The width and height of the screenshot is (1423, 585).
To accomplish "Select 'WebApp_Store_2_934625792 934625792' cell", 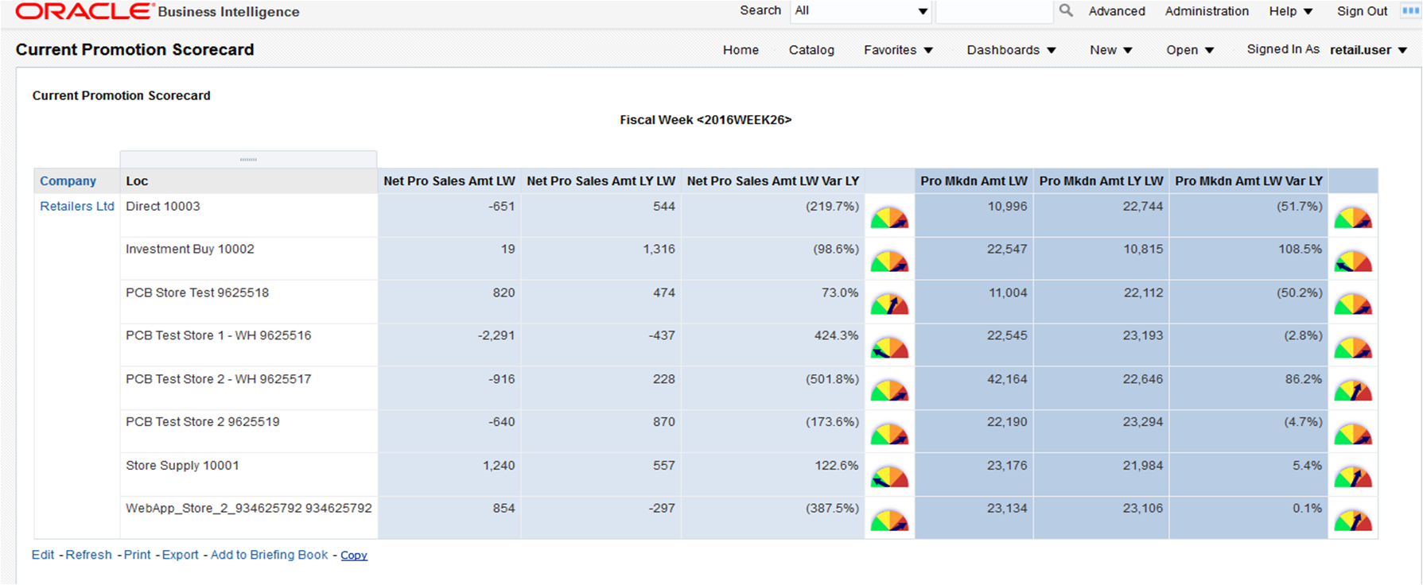I will click(248, 517).
